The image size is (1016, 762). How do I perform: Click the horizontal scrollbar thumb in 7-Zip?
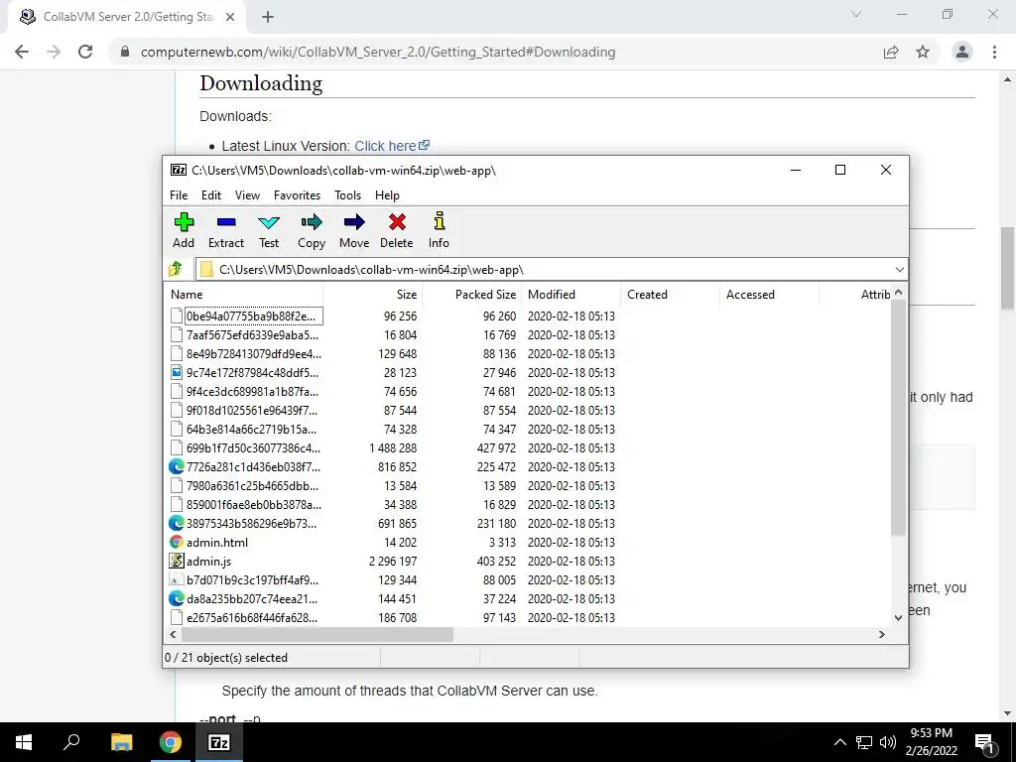[x=317, y=634]
